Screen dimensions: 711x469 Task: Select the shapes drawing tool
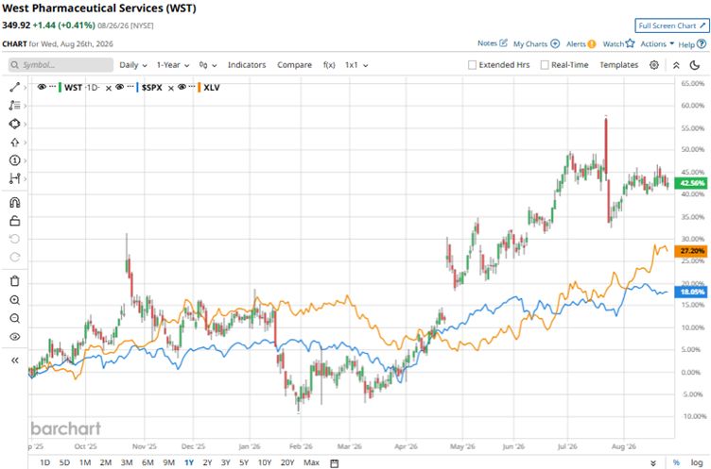tap(14, 124)
